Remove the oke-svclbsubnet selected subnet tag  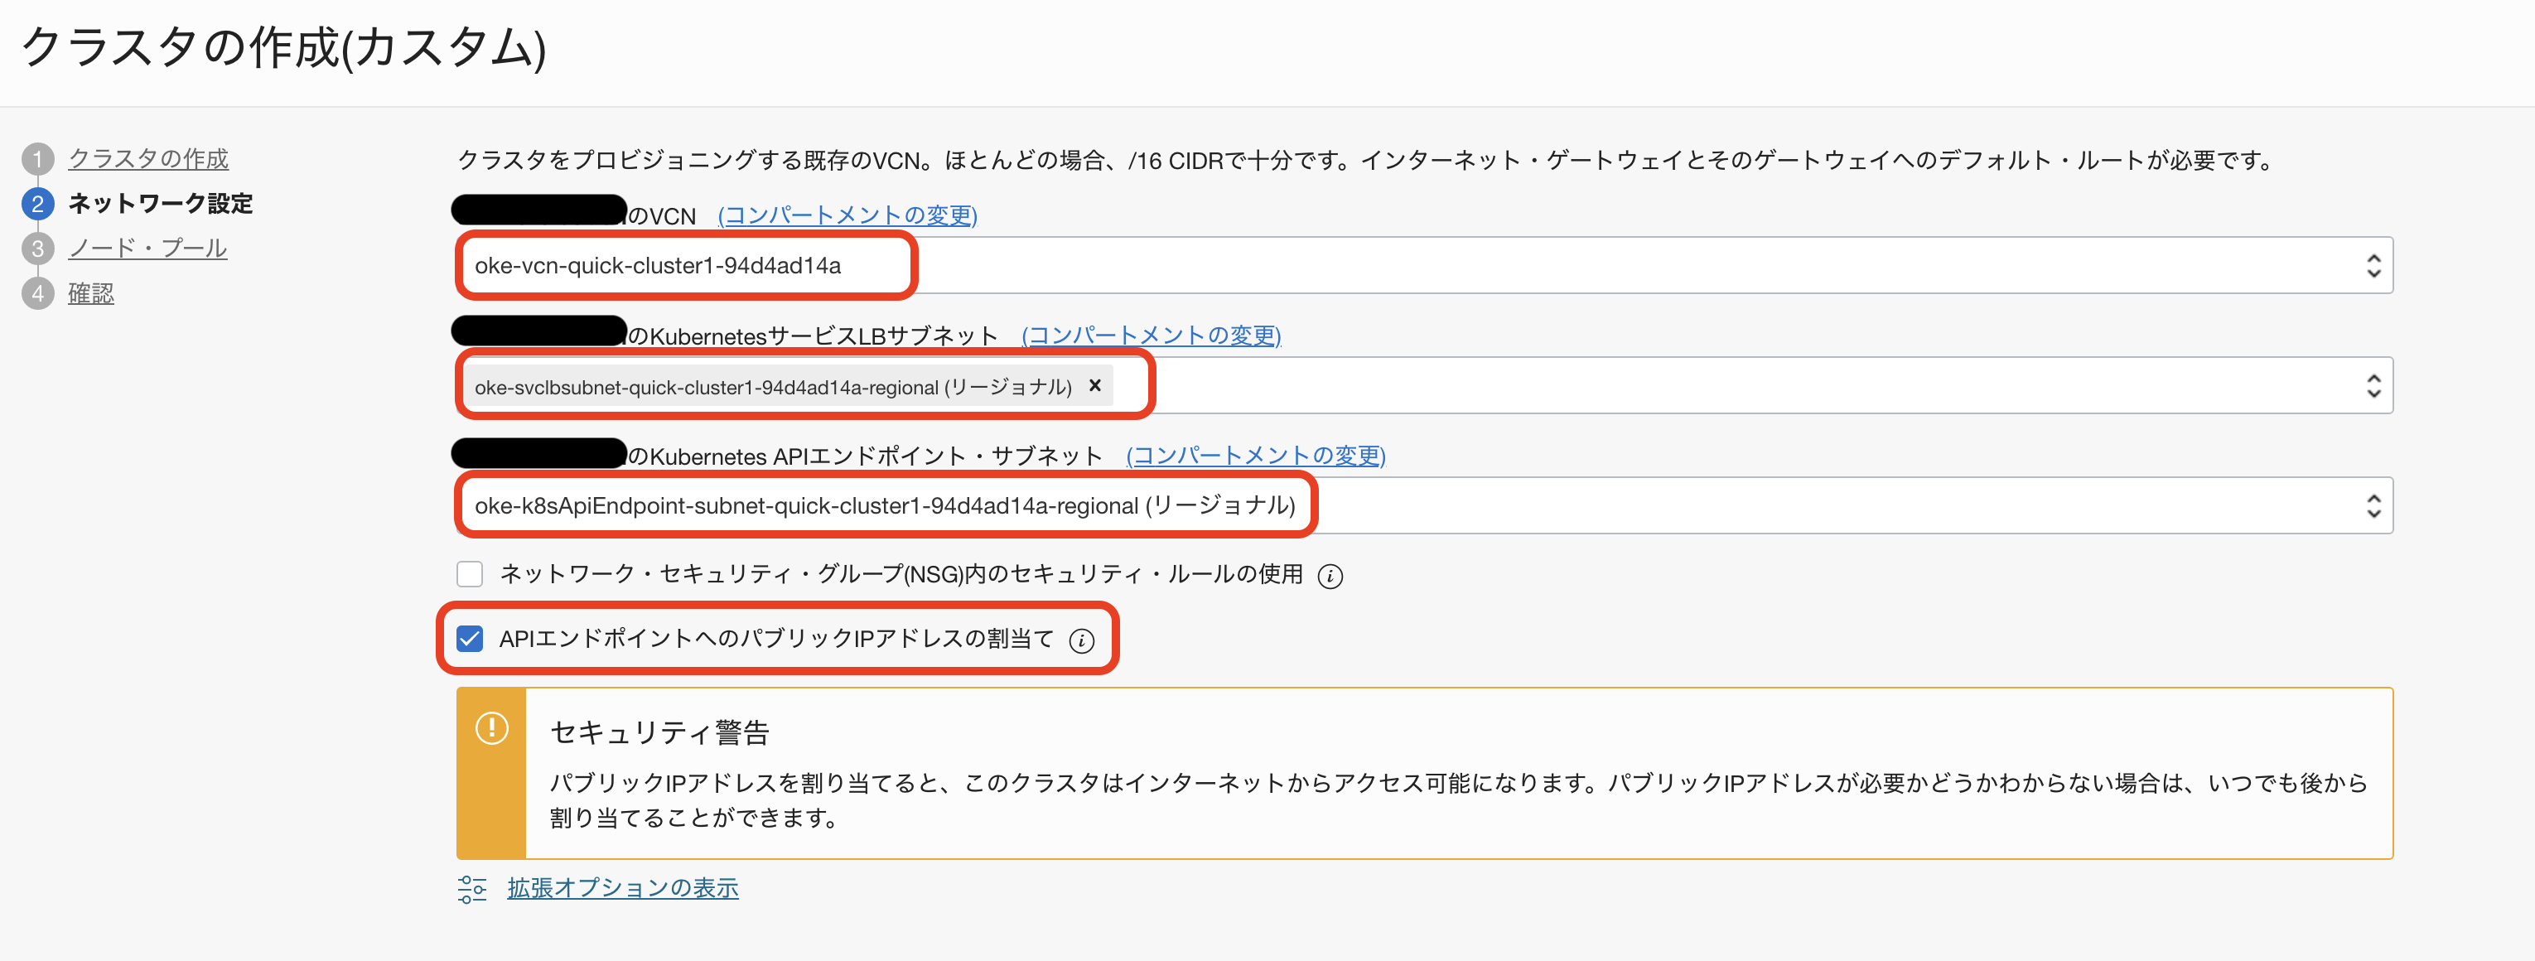[1094, 385]
